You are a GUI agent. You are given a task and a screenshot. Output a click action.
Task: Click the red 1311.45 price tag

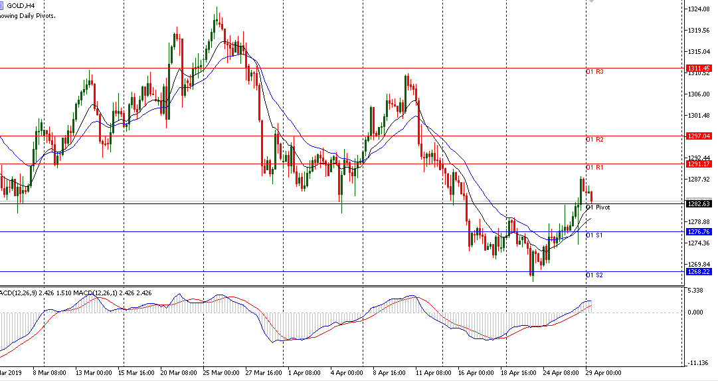pyautogui.click(x=699, y=68)
